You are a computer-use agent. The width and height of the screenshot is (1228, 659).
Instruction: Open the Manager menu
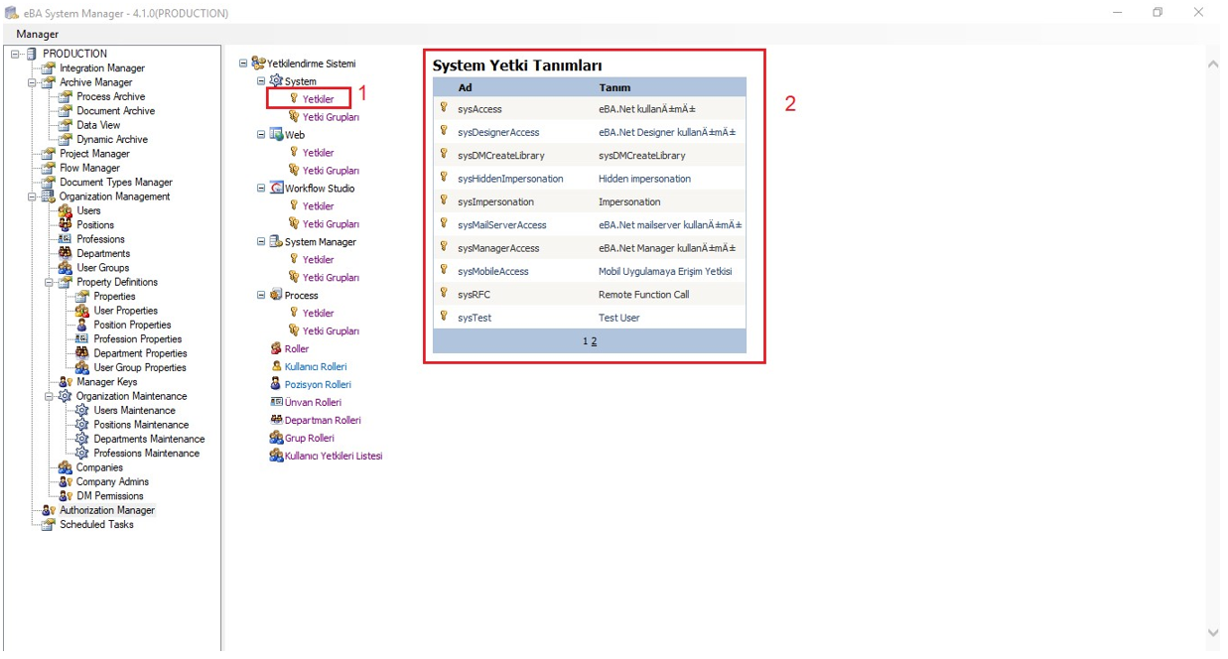(37, 34)
